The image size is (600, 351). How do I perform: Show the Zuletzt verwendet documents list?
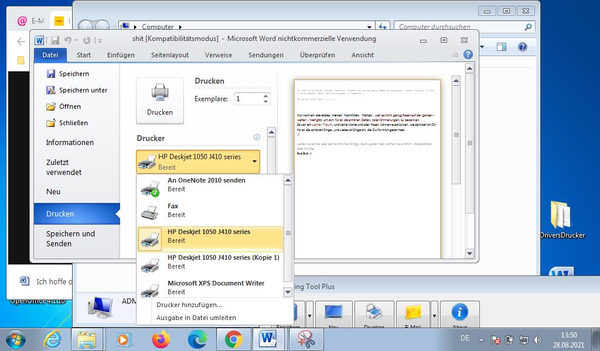[63, 167]
